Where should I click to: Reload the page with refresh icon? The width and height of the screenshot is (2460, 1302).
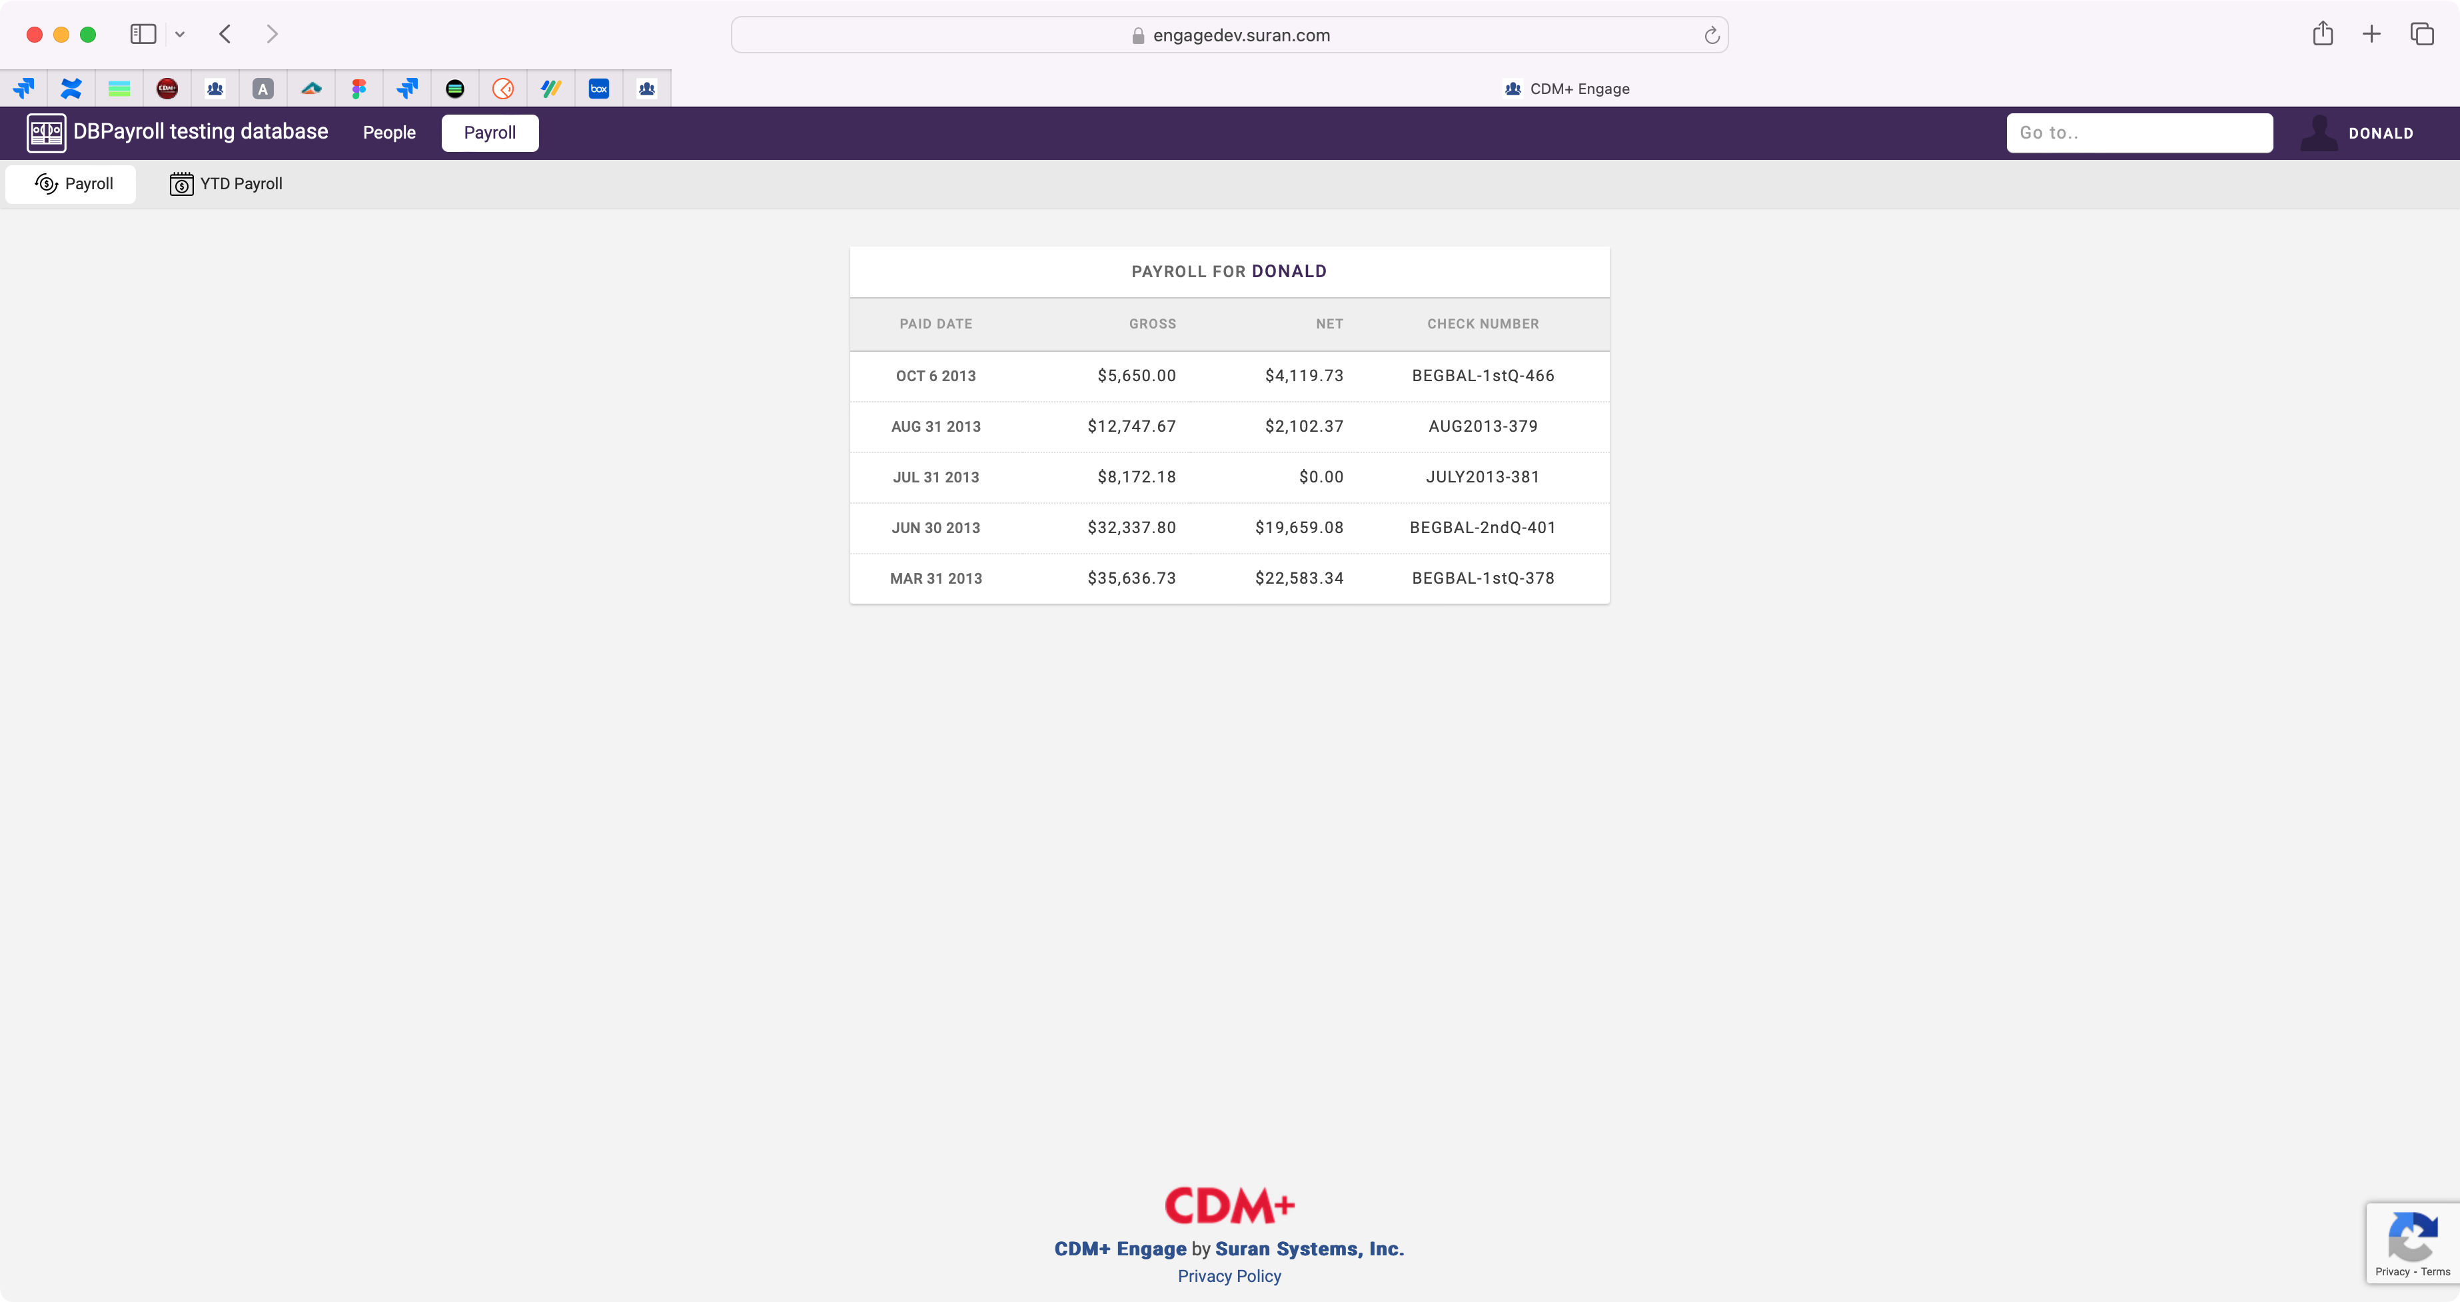coord(1711,35)
